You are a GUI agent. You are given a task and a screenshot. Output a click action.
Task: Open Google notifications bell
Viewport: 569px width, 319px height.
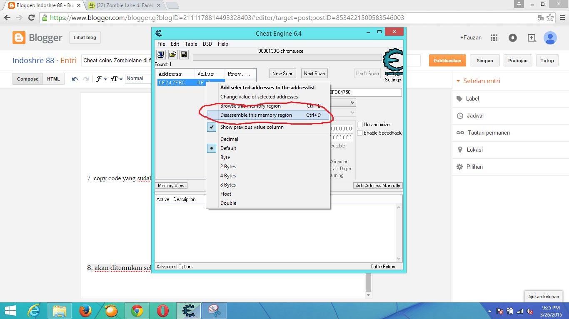513,38
